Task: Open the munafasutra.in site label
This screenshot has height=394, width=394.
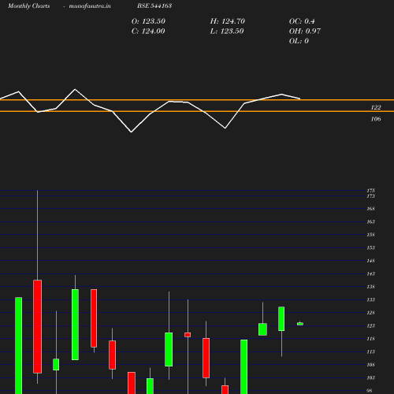Action: [x=90, y=6]
